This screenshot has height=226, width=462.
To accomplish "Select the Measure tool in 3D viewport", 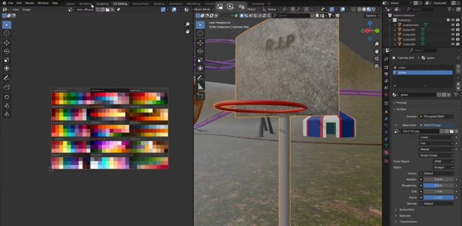I will click(x=201, y=87).
